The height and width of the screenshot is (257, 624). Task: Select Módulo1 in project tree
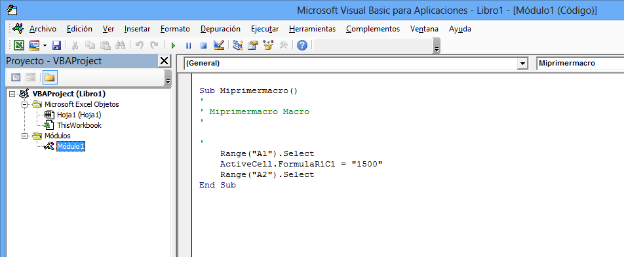point(70,146)
